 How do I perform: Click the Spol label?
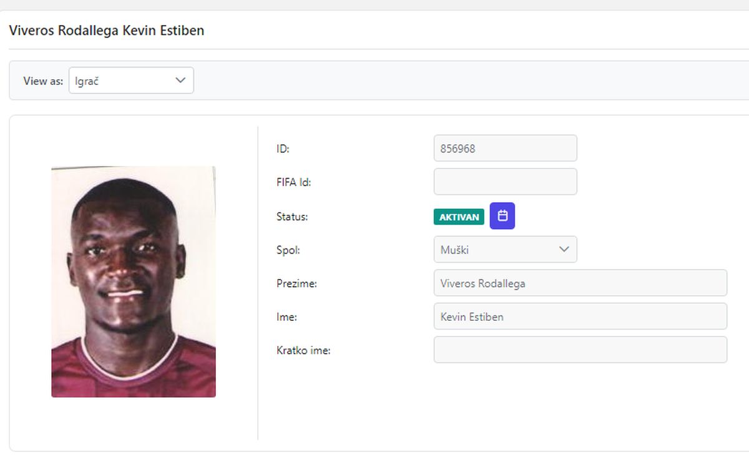pyautogui.click(x=288, y=250)
